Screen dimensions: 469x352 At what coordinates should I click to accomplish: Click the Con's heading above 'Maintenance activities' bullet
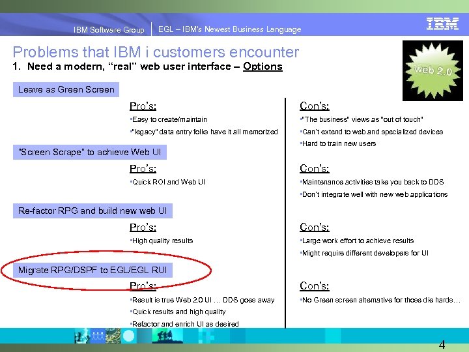(315, 169)
